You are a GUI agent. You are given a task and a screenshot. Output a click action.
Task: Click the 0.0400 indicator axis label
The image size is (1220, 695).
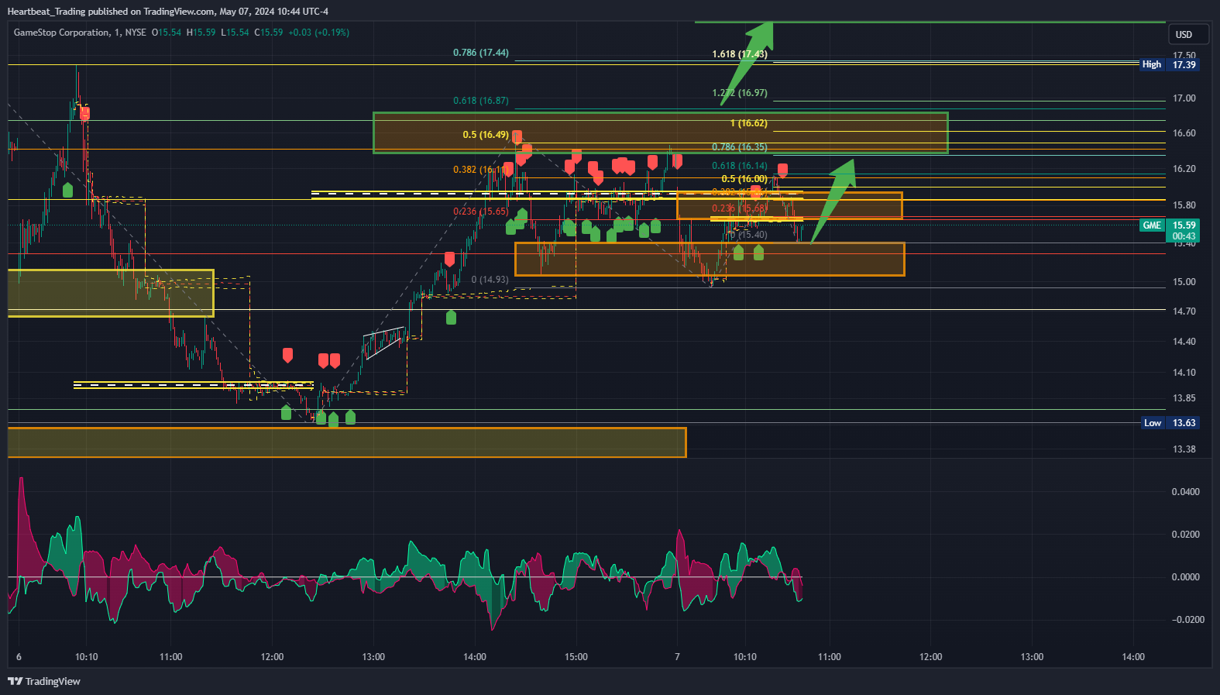tap(1185, 492)
